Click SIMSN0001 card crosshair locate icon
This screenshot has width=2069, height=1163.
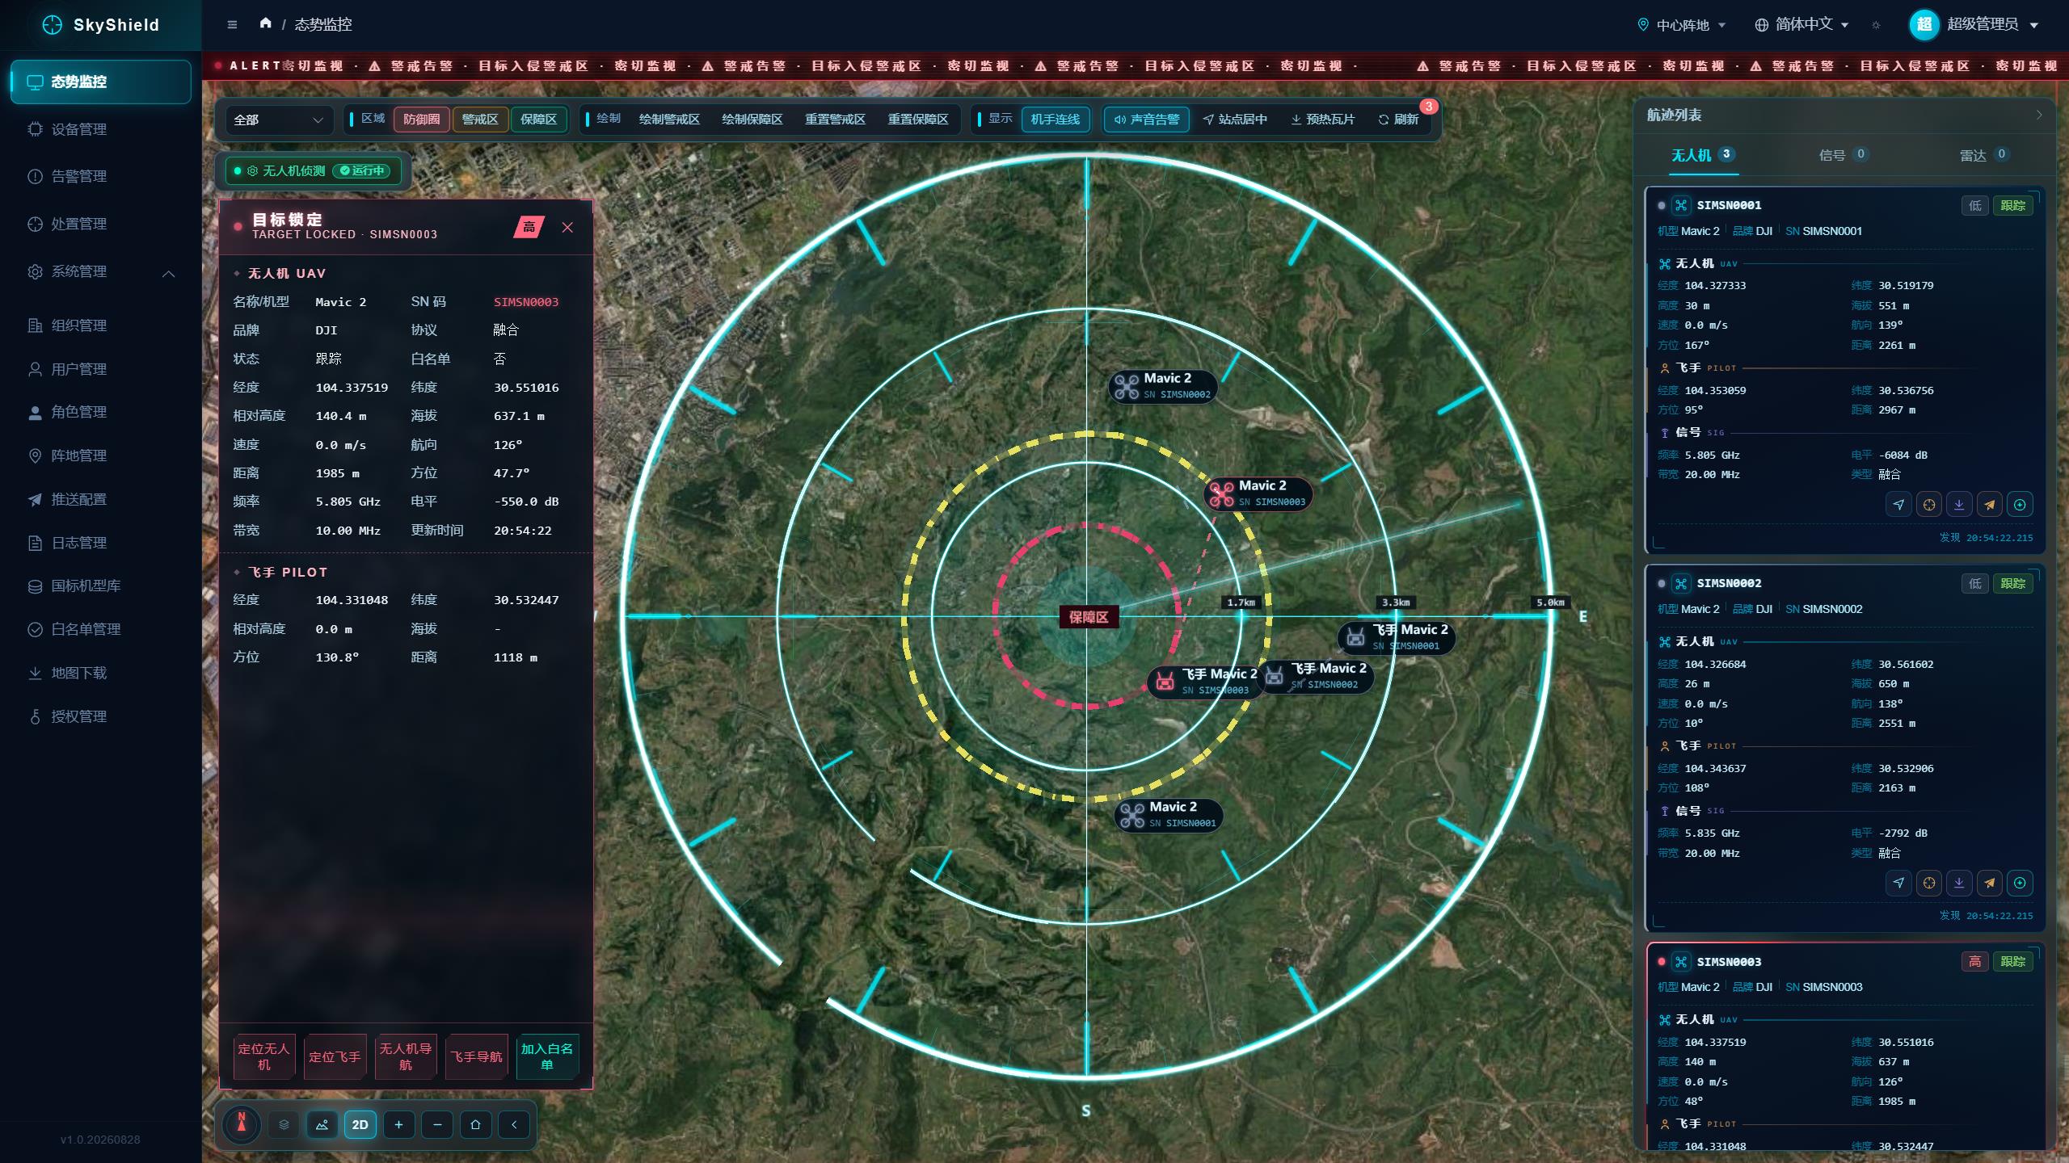pos(1929,505)
